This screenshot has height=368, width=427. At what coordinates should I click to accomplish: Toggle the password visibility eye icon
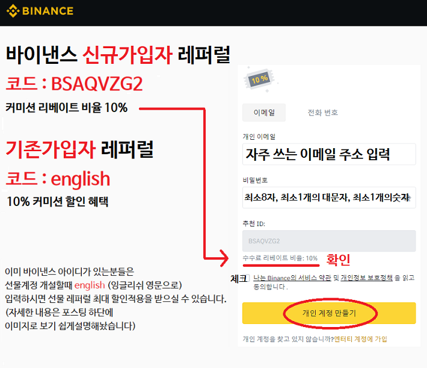(x=408, y=198)
